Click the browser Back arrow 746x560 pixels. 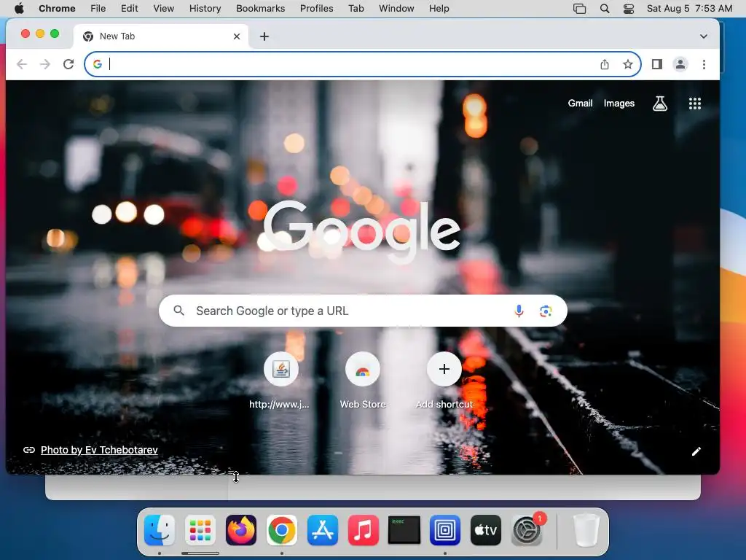click(x=22, y=64)
